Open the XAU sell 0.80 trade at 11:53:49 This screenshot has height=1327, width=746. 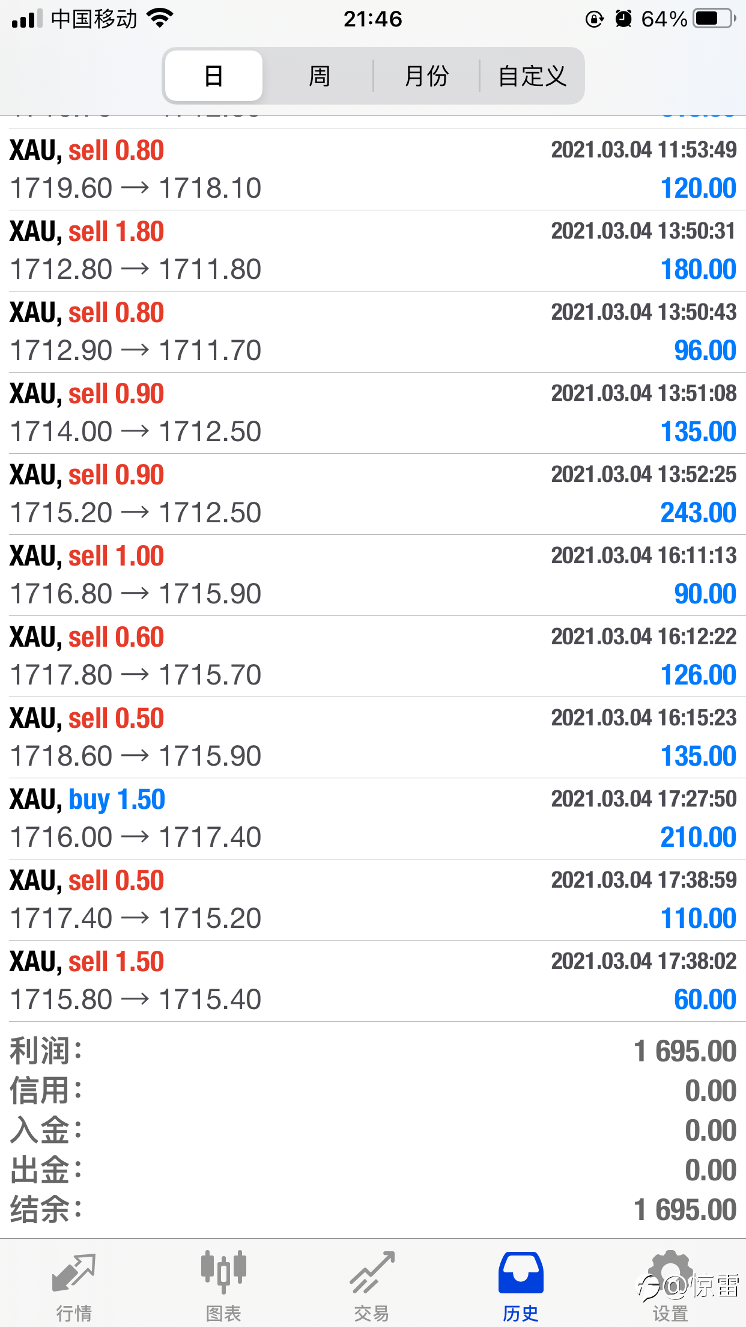[372, 169]
